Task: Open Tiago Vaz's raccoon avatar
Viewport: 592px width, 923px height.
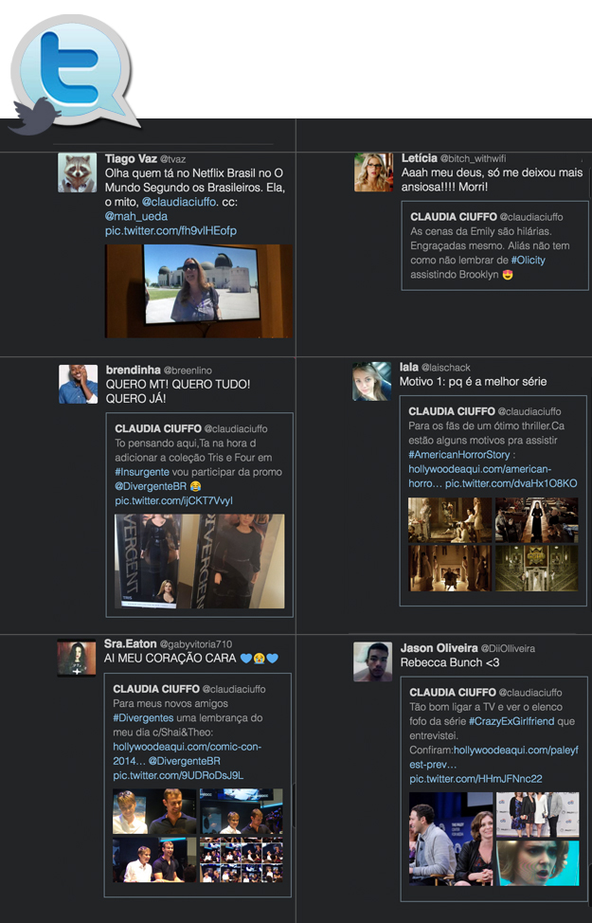Action: pos(78,172)
